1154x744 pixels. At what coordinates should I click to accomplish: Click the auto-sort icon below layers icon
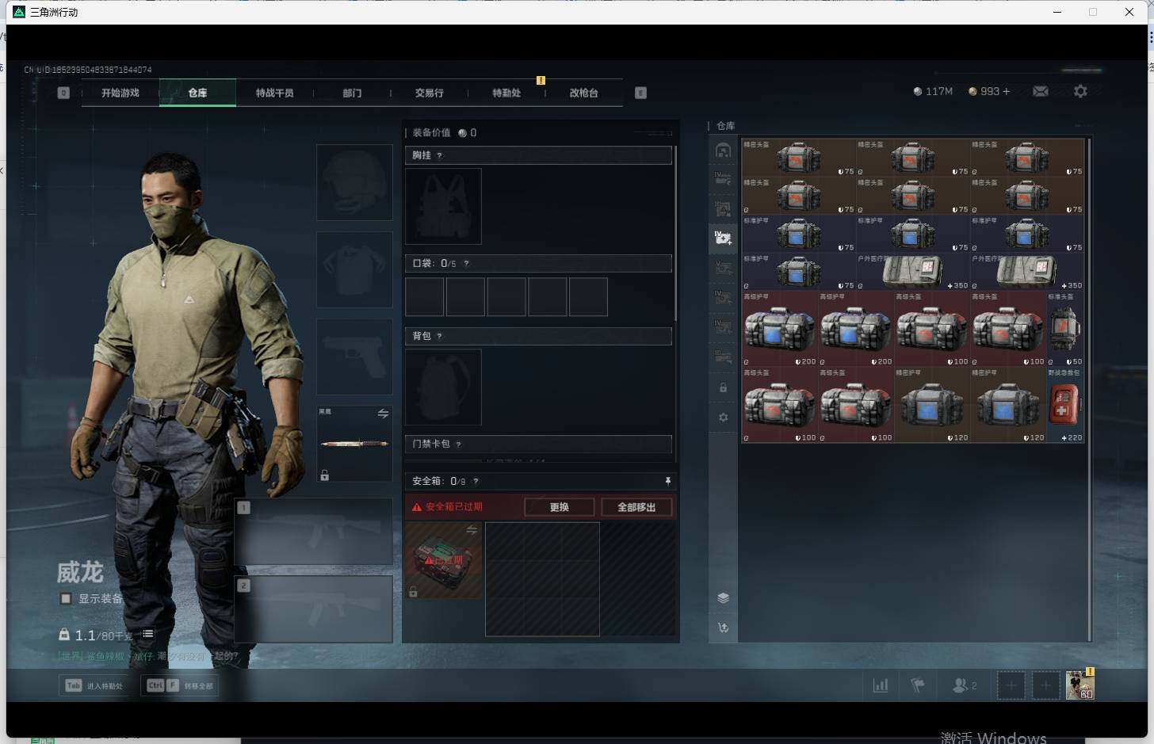(x=723, y=628)
